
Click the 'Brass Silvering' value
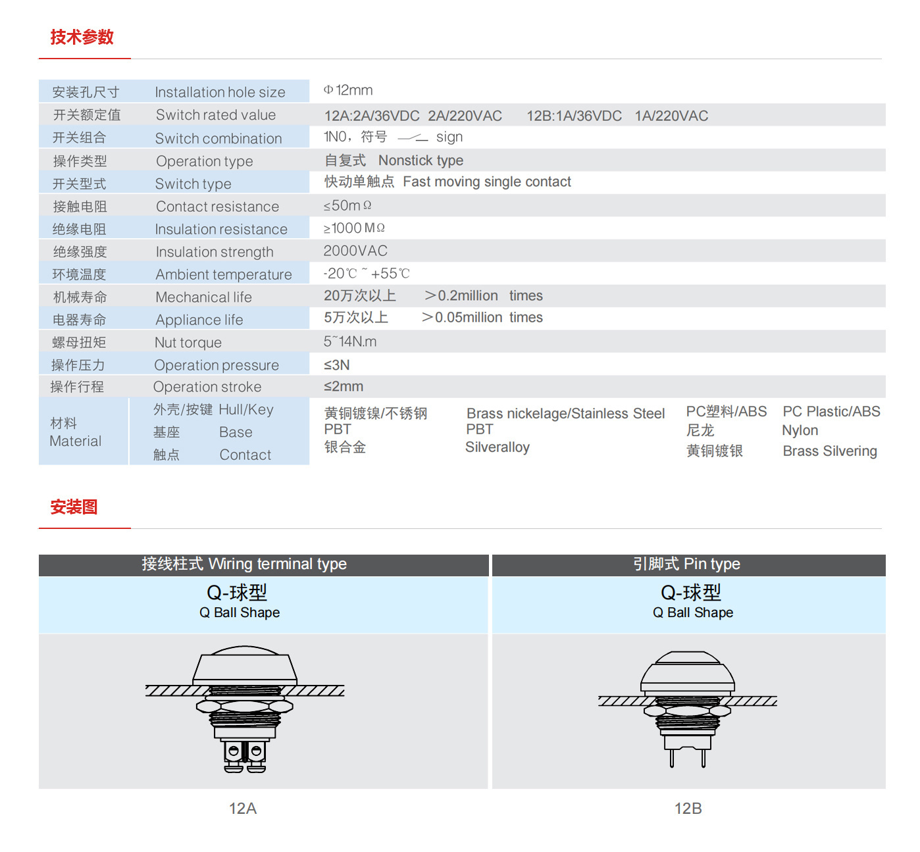pos(830,451)
